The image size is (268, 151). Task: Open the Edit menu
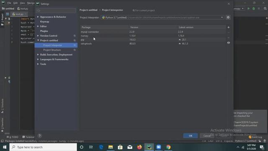pos(15,3)
